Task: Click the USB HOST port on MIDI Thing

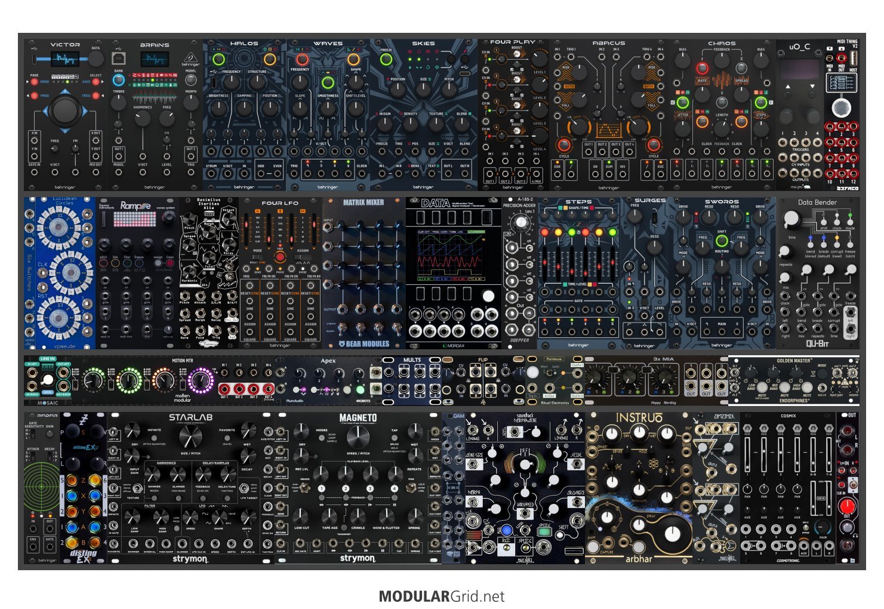Action: coord(854,58)
